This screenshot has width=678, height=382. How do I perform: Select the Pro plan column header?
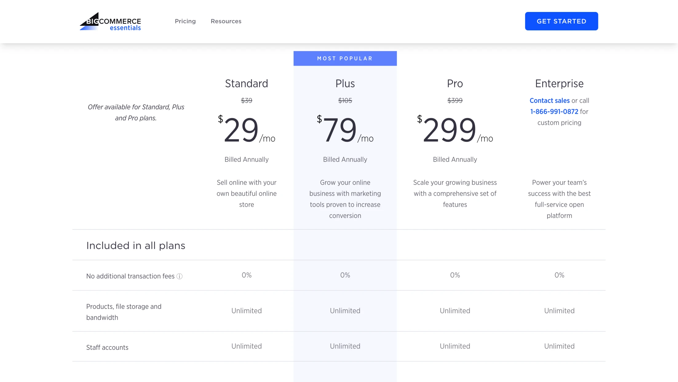[455, 83]
